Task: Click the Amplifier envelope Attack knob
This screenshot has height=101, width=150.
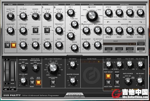Action: [x=108, y=30]
